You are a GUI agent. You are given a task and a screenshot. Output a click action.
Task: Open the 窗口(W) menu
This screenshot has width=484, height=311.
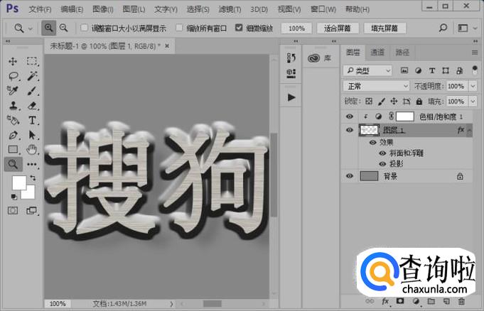coord(323,9)
